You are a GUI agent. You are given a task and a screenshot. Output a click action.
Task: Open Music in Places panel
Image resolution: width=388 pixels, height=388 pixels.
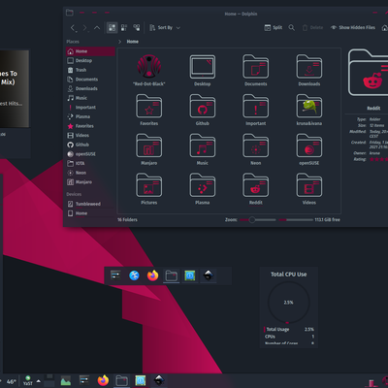pos(90,98)
